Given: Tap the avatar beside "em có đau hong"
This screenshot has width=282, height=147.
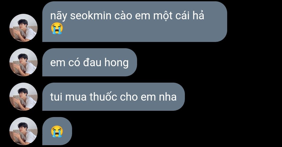Looking at the screenshot, I should click(23, 62).
